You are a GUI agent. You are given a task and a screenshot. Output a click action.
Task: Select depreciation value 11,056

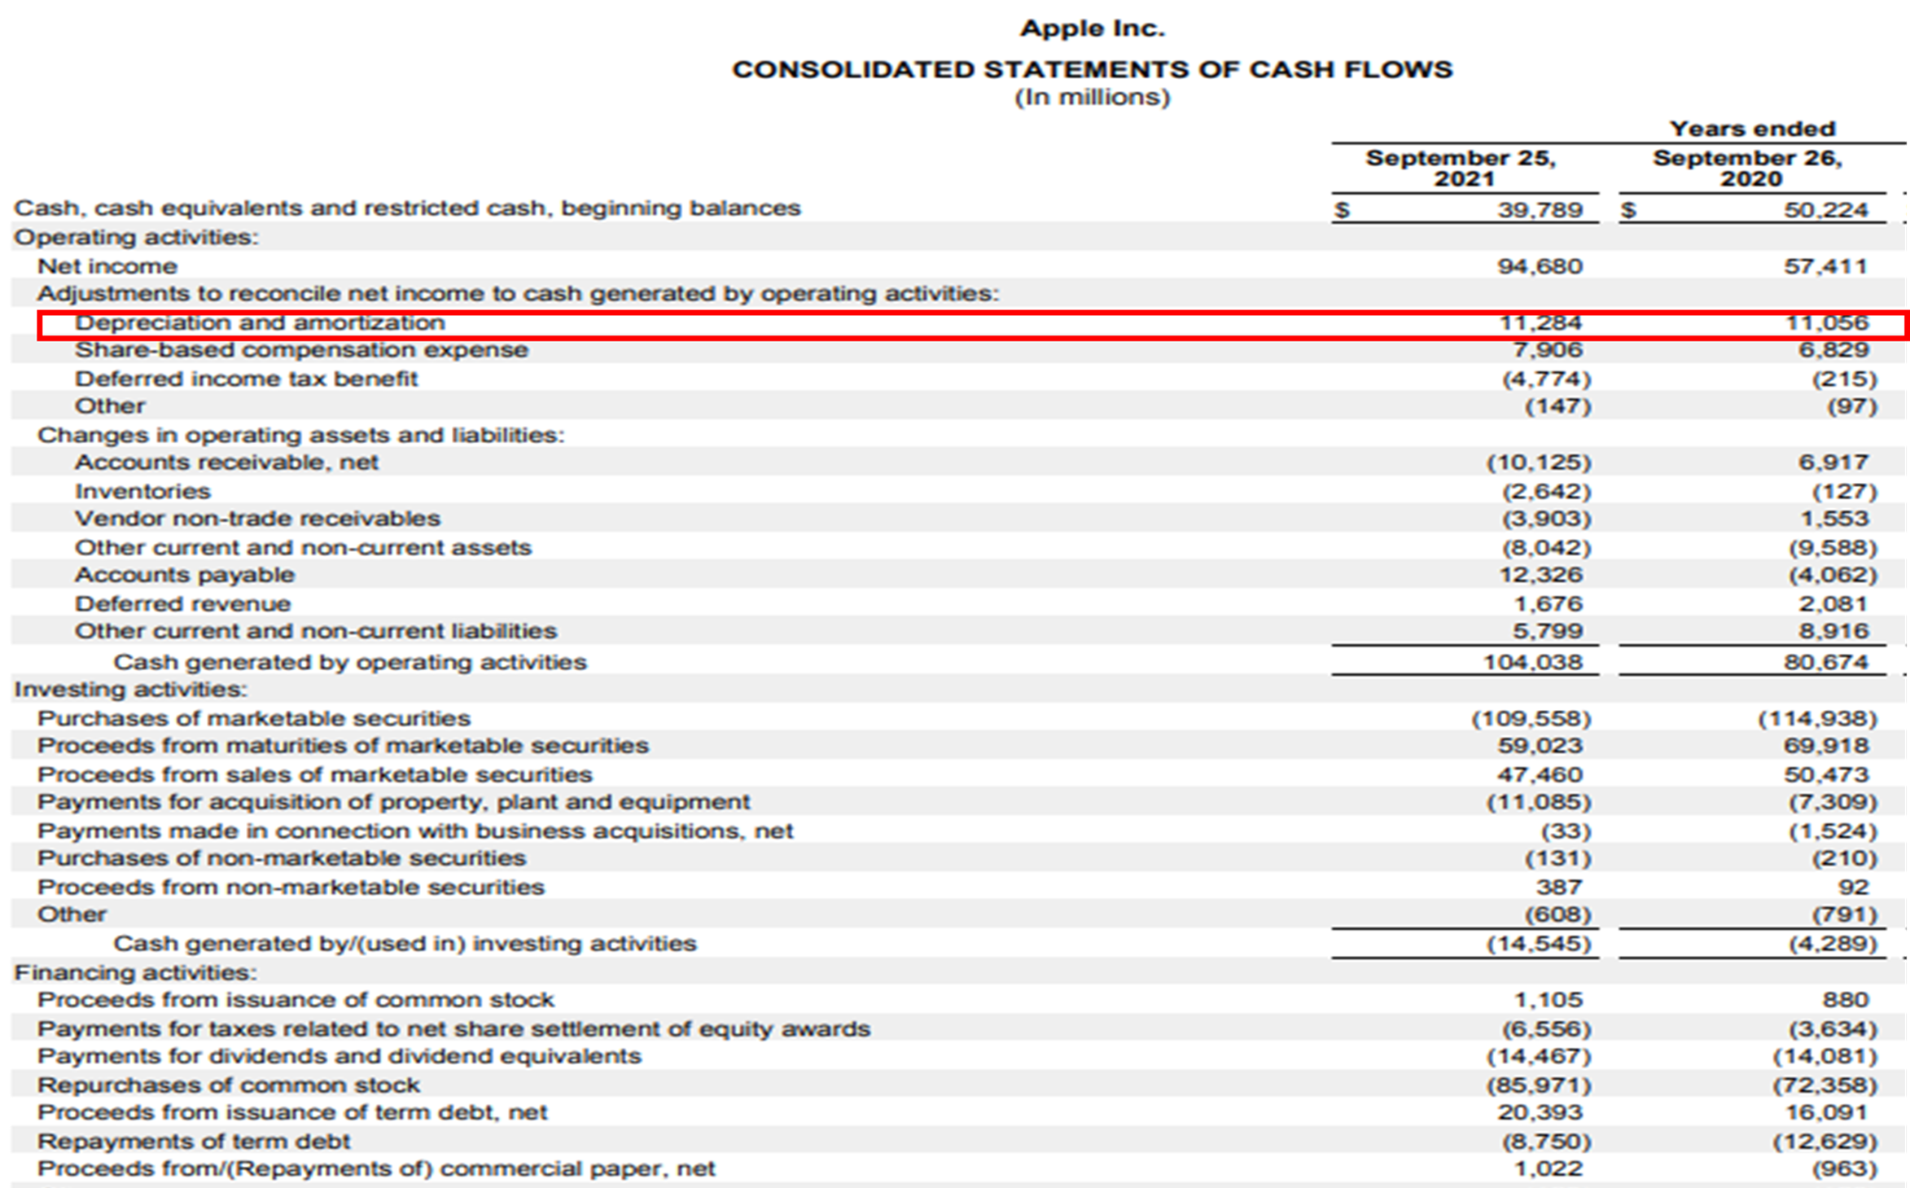point(1828,322)
